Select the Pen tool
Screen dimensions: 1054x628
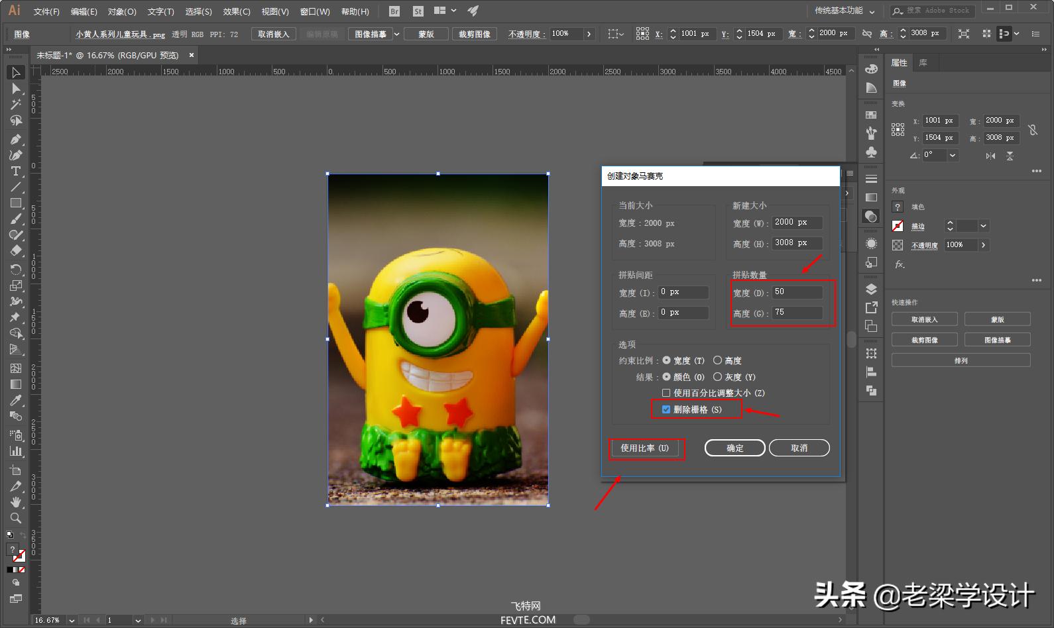tap(16, 139)
